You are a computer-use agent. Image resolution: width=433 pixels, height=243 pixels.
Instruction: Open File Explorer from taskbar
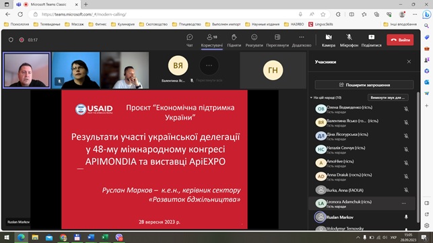pyautogui.click(x=35, y=238)
